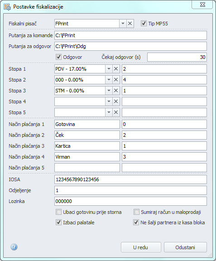Viewport: 216px width, 261px height.
Task: Clear the Stopa 1 value with X
Action: (x=116, y=69)
